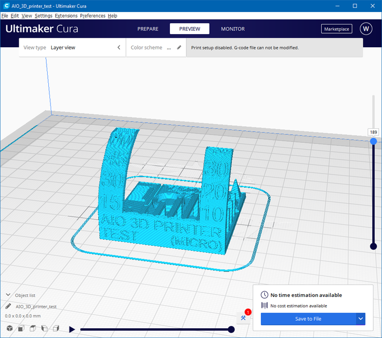Collapse the Object list chevron
This screenshot has width=382, height=338.
[x=8, y=295]
